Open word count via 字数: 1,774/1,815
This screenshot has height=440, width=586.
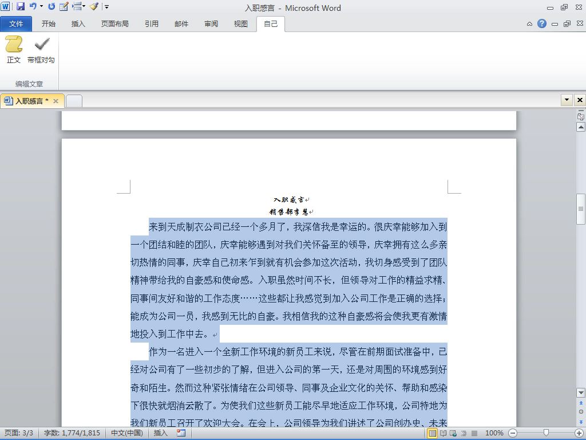(x=72, y=433)
